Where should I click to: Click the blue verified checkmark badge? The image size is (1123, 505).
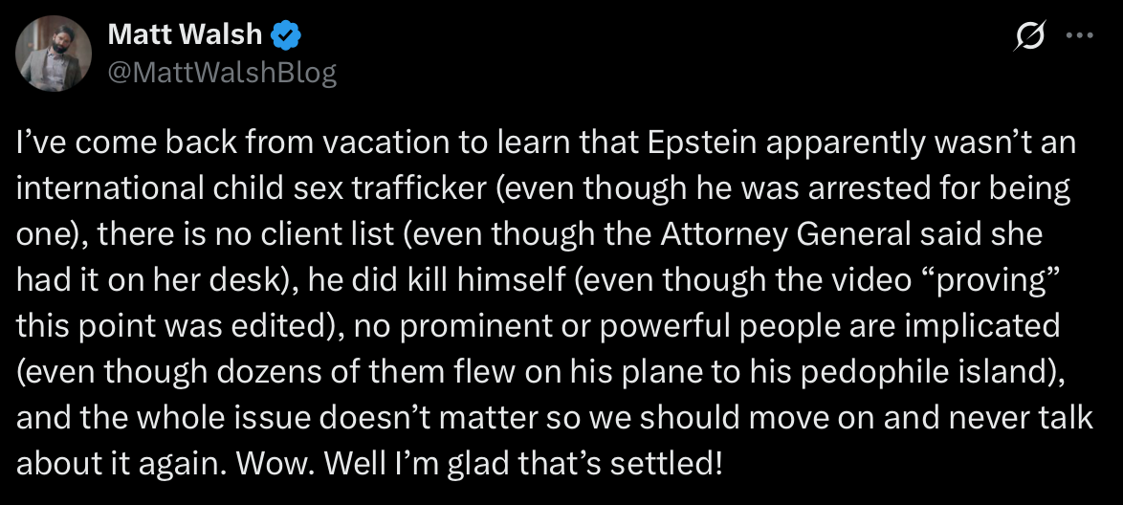[x=285, y=34]
